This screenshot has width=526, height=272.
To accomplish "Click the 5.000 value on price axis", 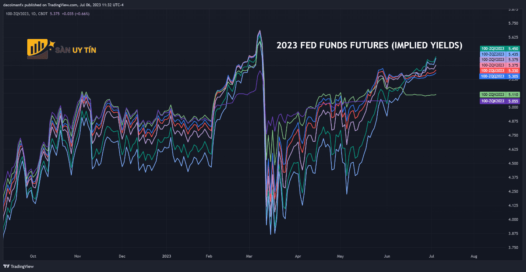I will tap(513, 107).
